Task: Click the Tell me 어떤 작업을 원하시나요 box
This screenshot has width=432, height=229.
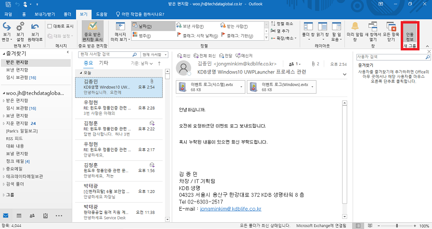Action: pos(140,14)
